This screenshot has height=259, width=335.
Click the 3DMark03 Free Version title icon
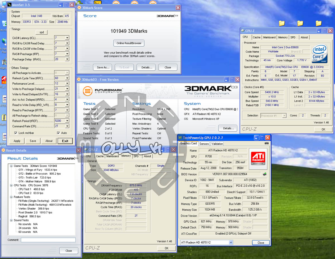pyautogui.click(x=79, y=80)
